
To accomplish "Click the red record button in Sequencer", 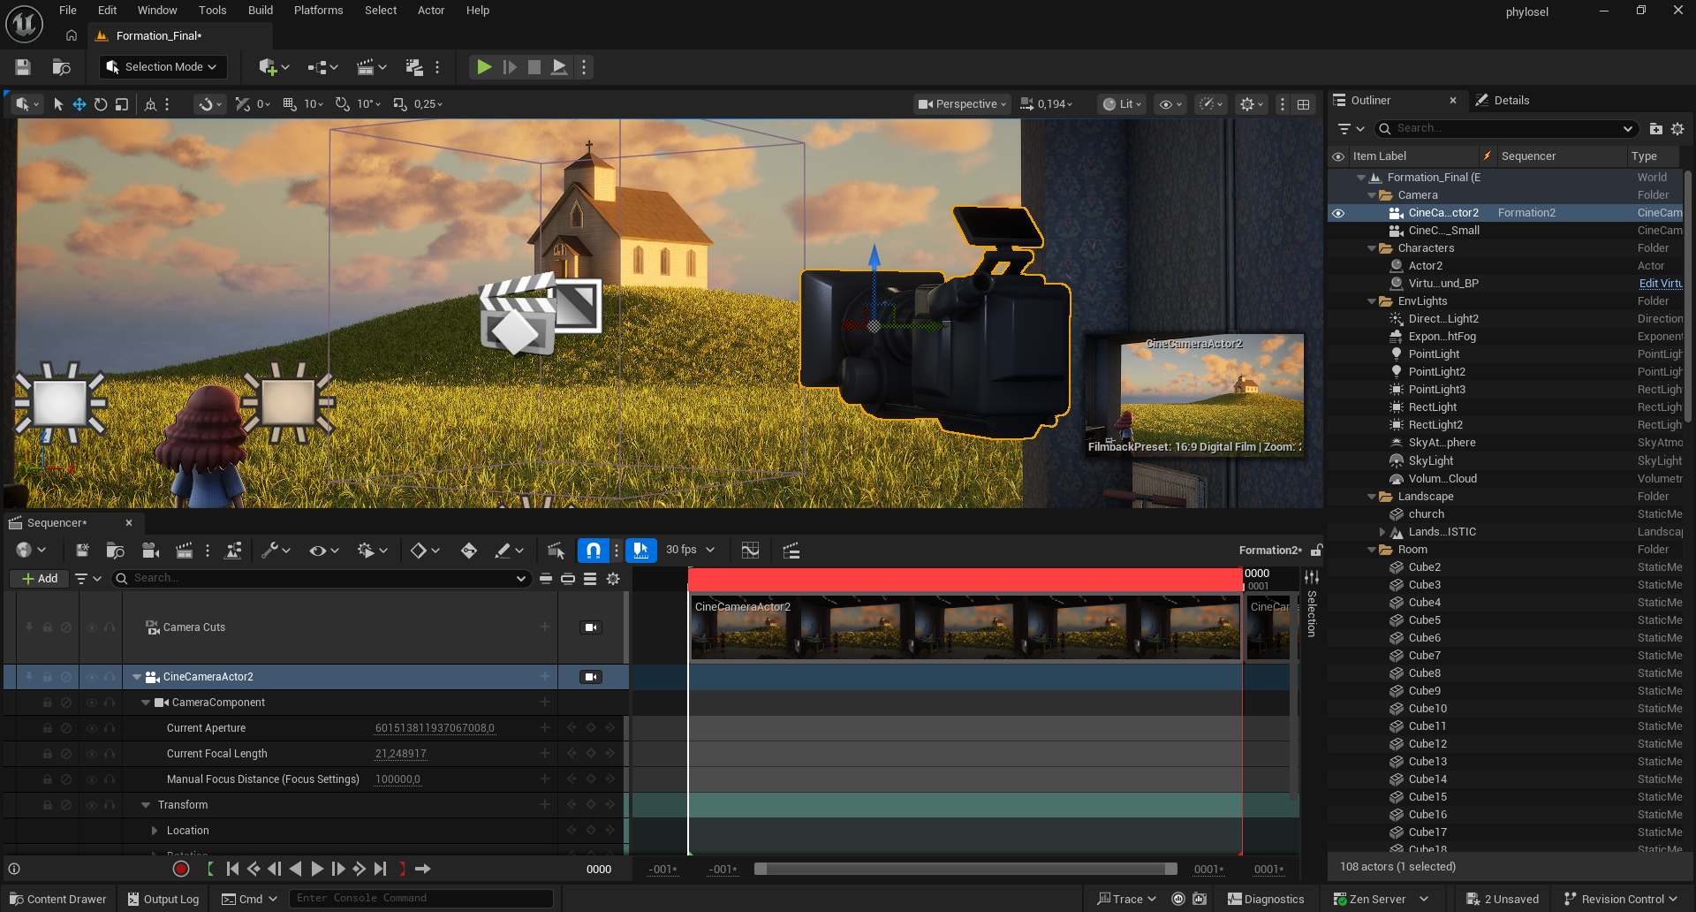I will tap(181, 869).
